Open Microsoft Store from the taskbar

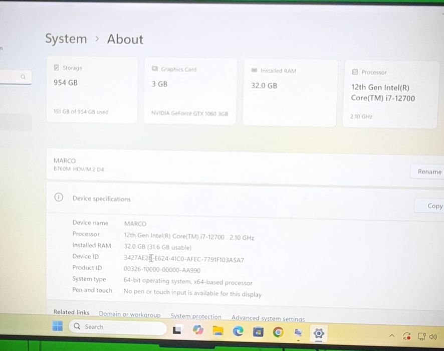pyautogui.click(x=258, y=332)
